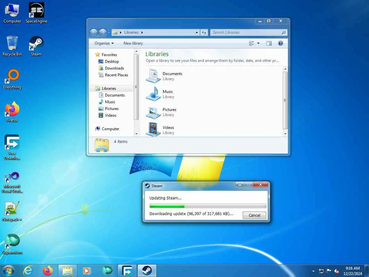Open the Windows Start menu
This screenshot has height=277, width=369.
tap(8, 271)
